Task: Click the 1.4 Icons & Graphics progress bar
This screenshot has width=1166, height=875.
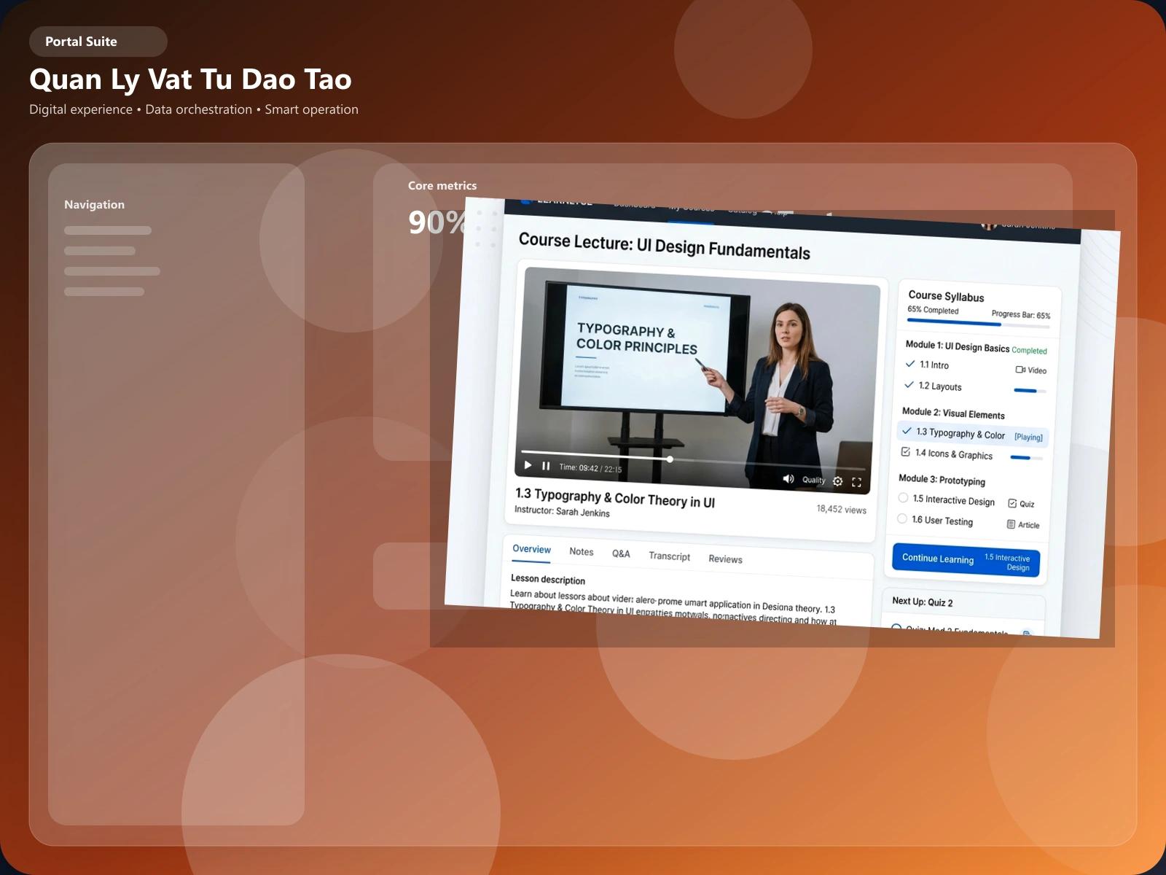Action: tap(1027, 458)
